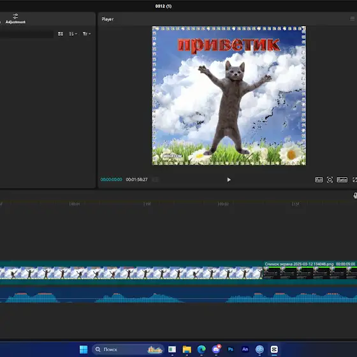
Task: Click the media panel search field
Action: coord(26,34)
